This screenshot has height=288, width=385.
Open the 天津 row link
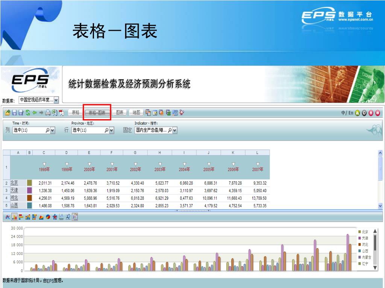pyautogui.click(x=14, y=190)
